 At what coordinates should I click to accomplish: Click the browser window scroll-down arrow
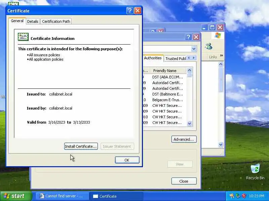(x=221, y=145)
